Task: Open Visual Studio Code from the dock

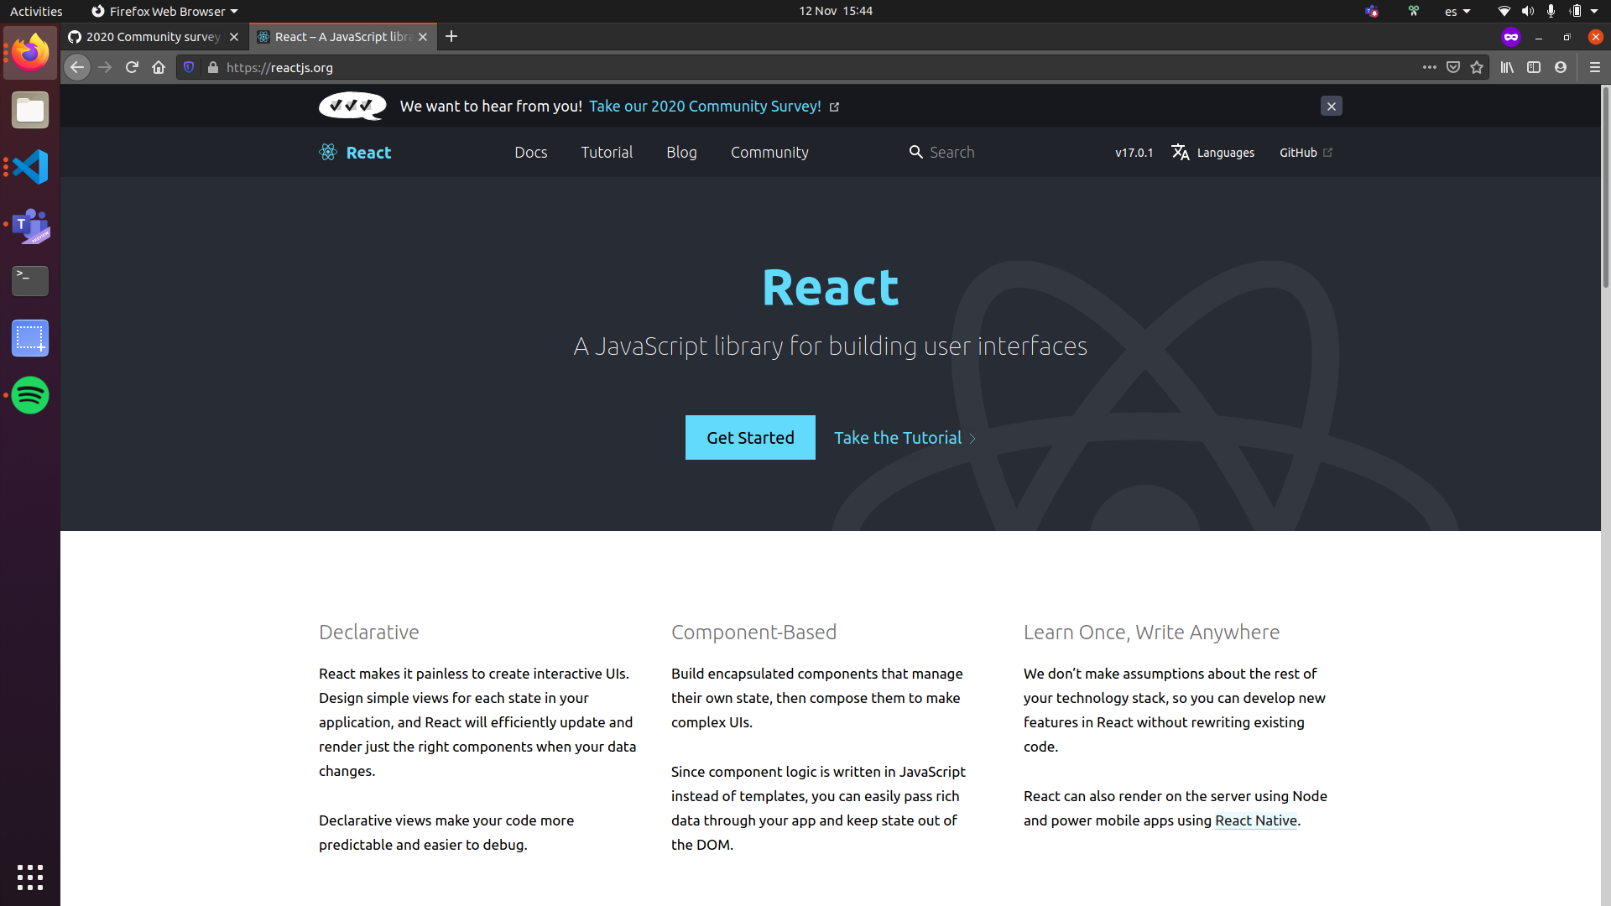Action: pyautogui.click(x=30, y=167)
